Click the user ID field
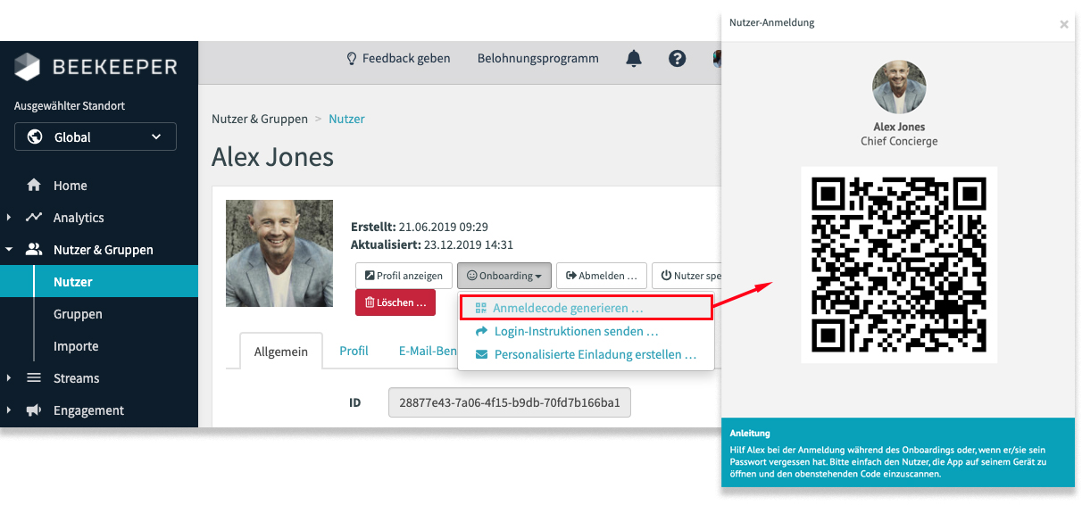This screenshot has width=1082, height=505. point(510,402)
